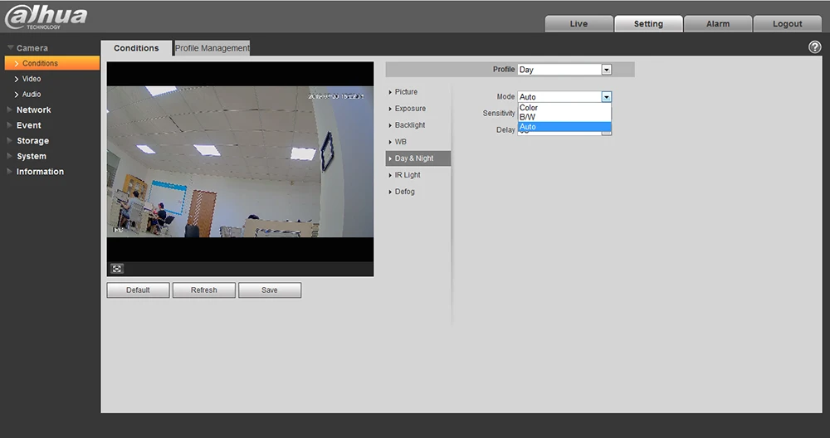The image size is (830, 438).
Task: Expand the Information section
Action: (x=40, y=172)
